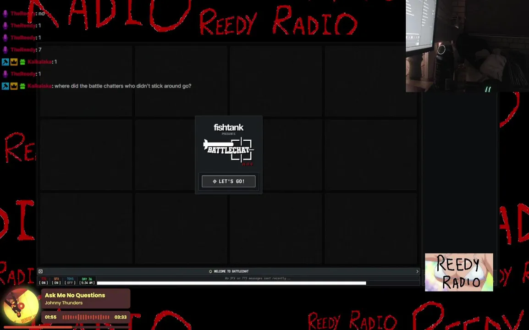529x330 pixels.
Task: Toggle TTS on/off in the status bar
Action: tap(44, 281)
